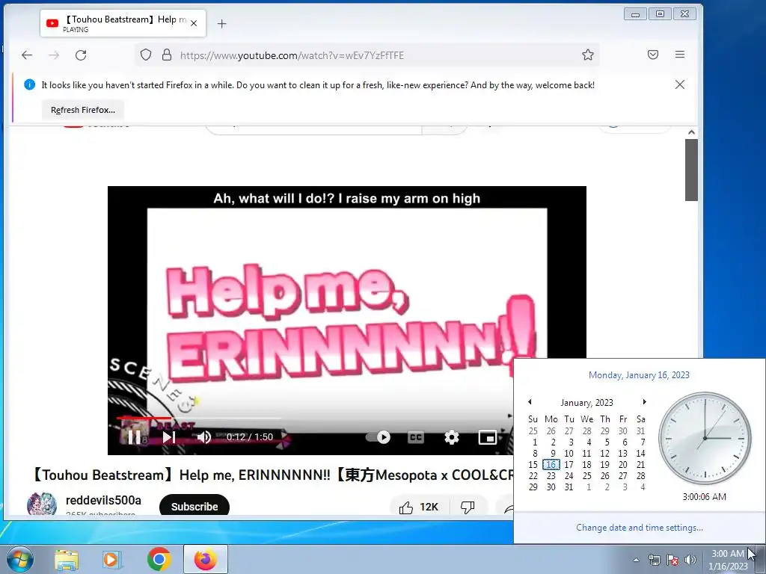Subscribe to reddevils500a channel
Viewport: 766px width, 574px height.
194,507
